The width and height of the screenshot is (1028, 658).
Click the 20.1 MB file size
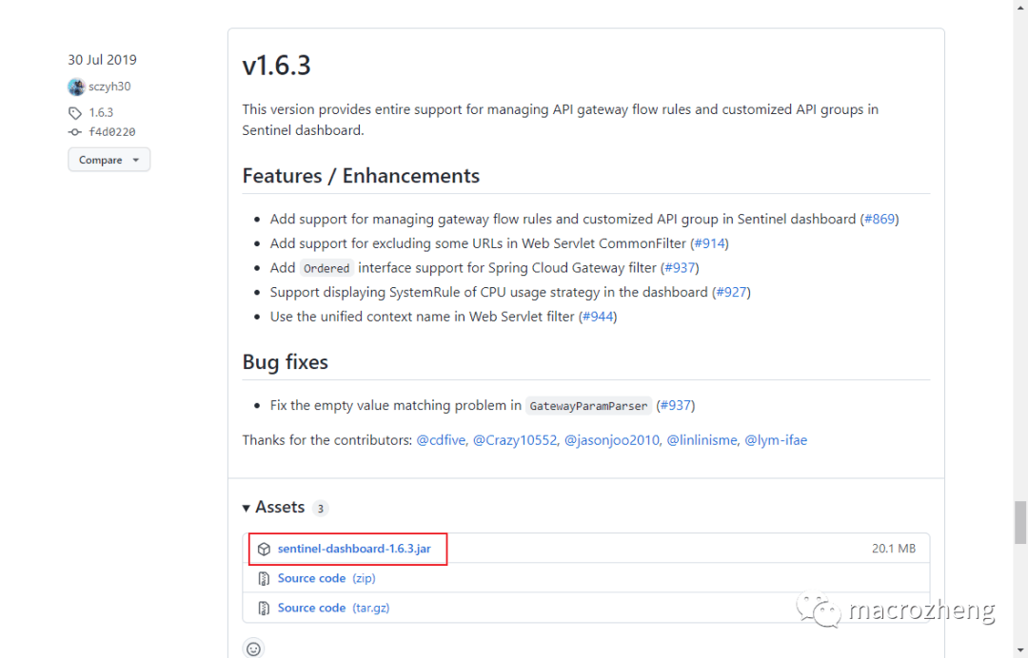894,549
